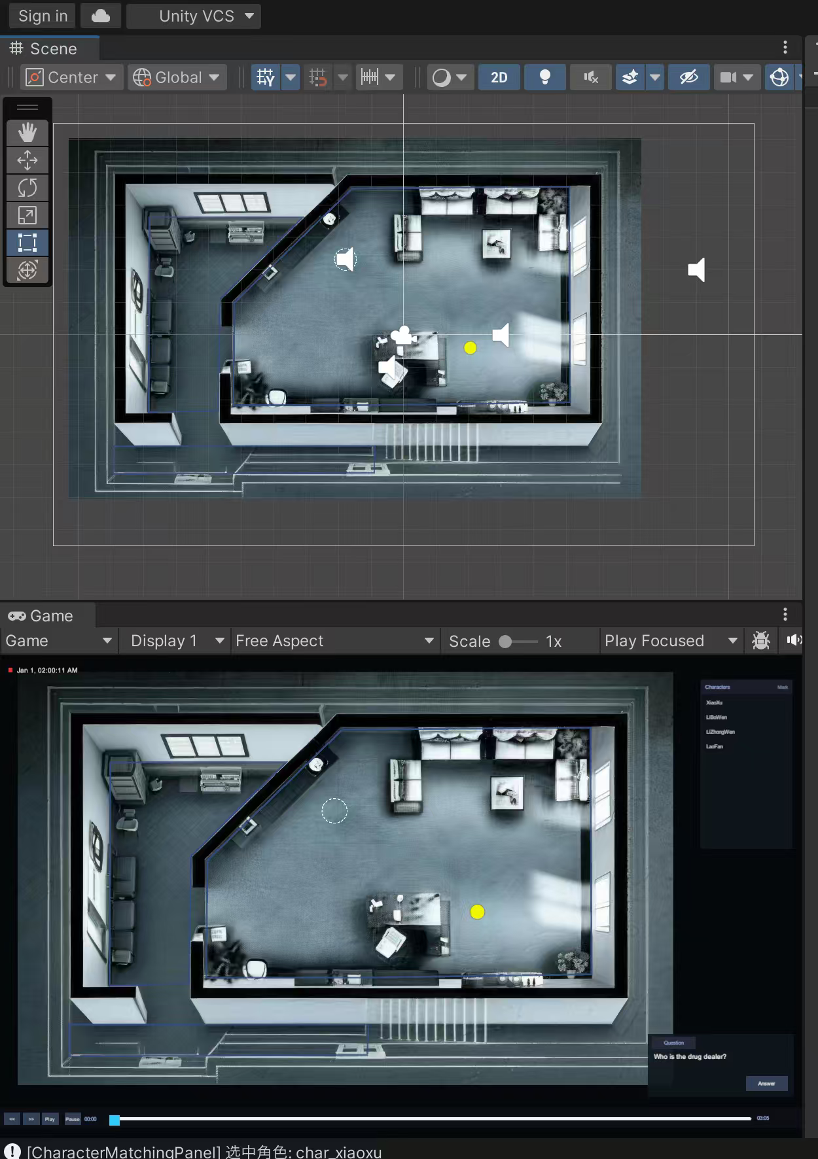Open the Unity VCS dropdown
This screenshot has width=818, height=1159.
pyautogui.click(x=194, y=16)
